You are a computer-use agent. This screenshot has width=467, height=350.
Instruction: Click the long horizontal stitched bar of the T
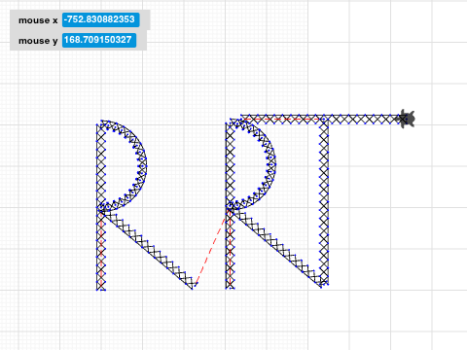point(321,119)
